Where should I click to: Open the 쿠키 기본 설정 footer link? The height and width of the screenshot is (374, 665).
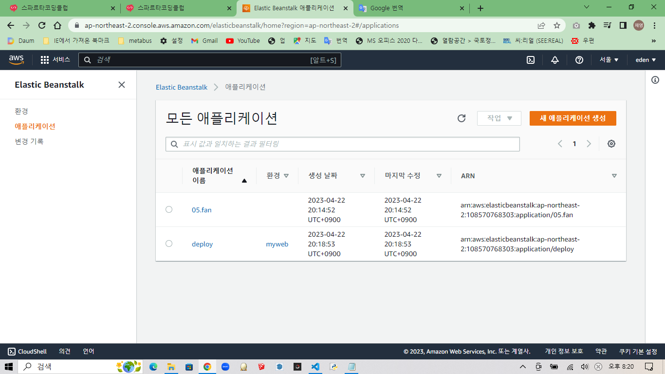(x=638, y=352)
